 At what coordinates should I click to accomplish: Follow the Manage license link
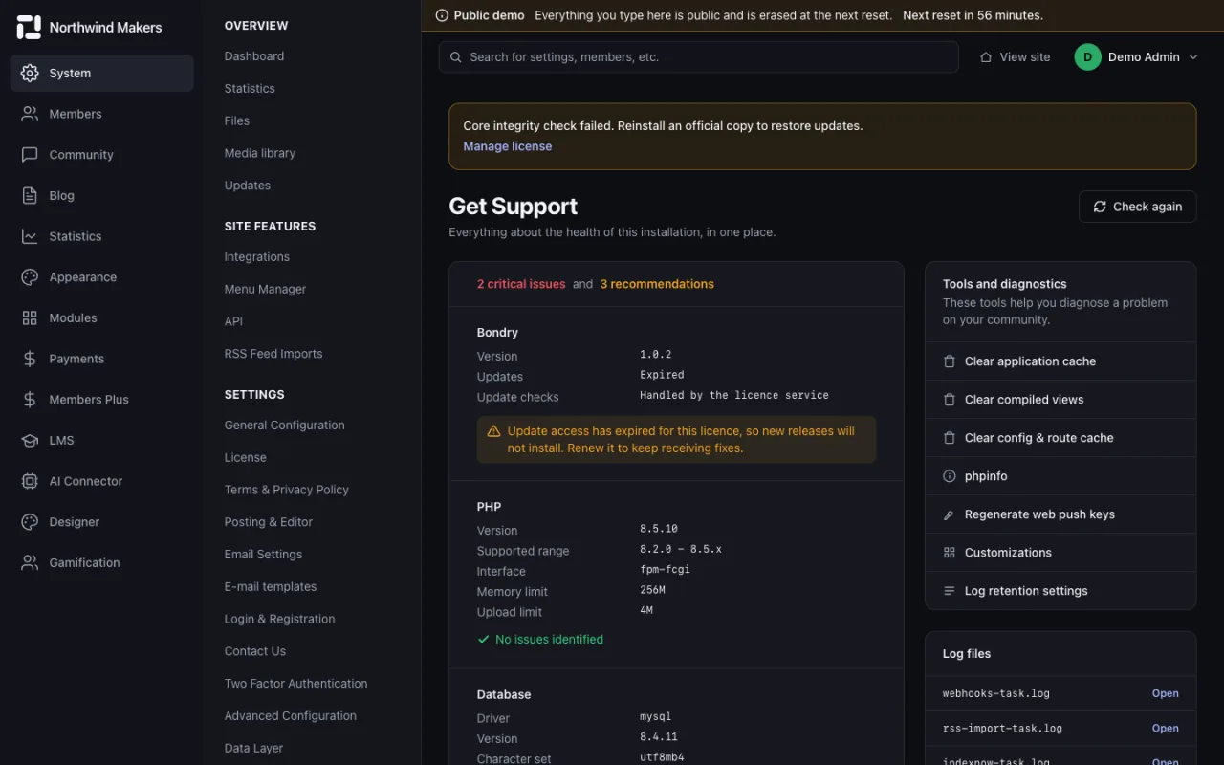(508, 146)
